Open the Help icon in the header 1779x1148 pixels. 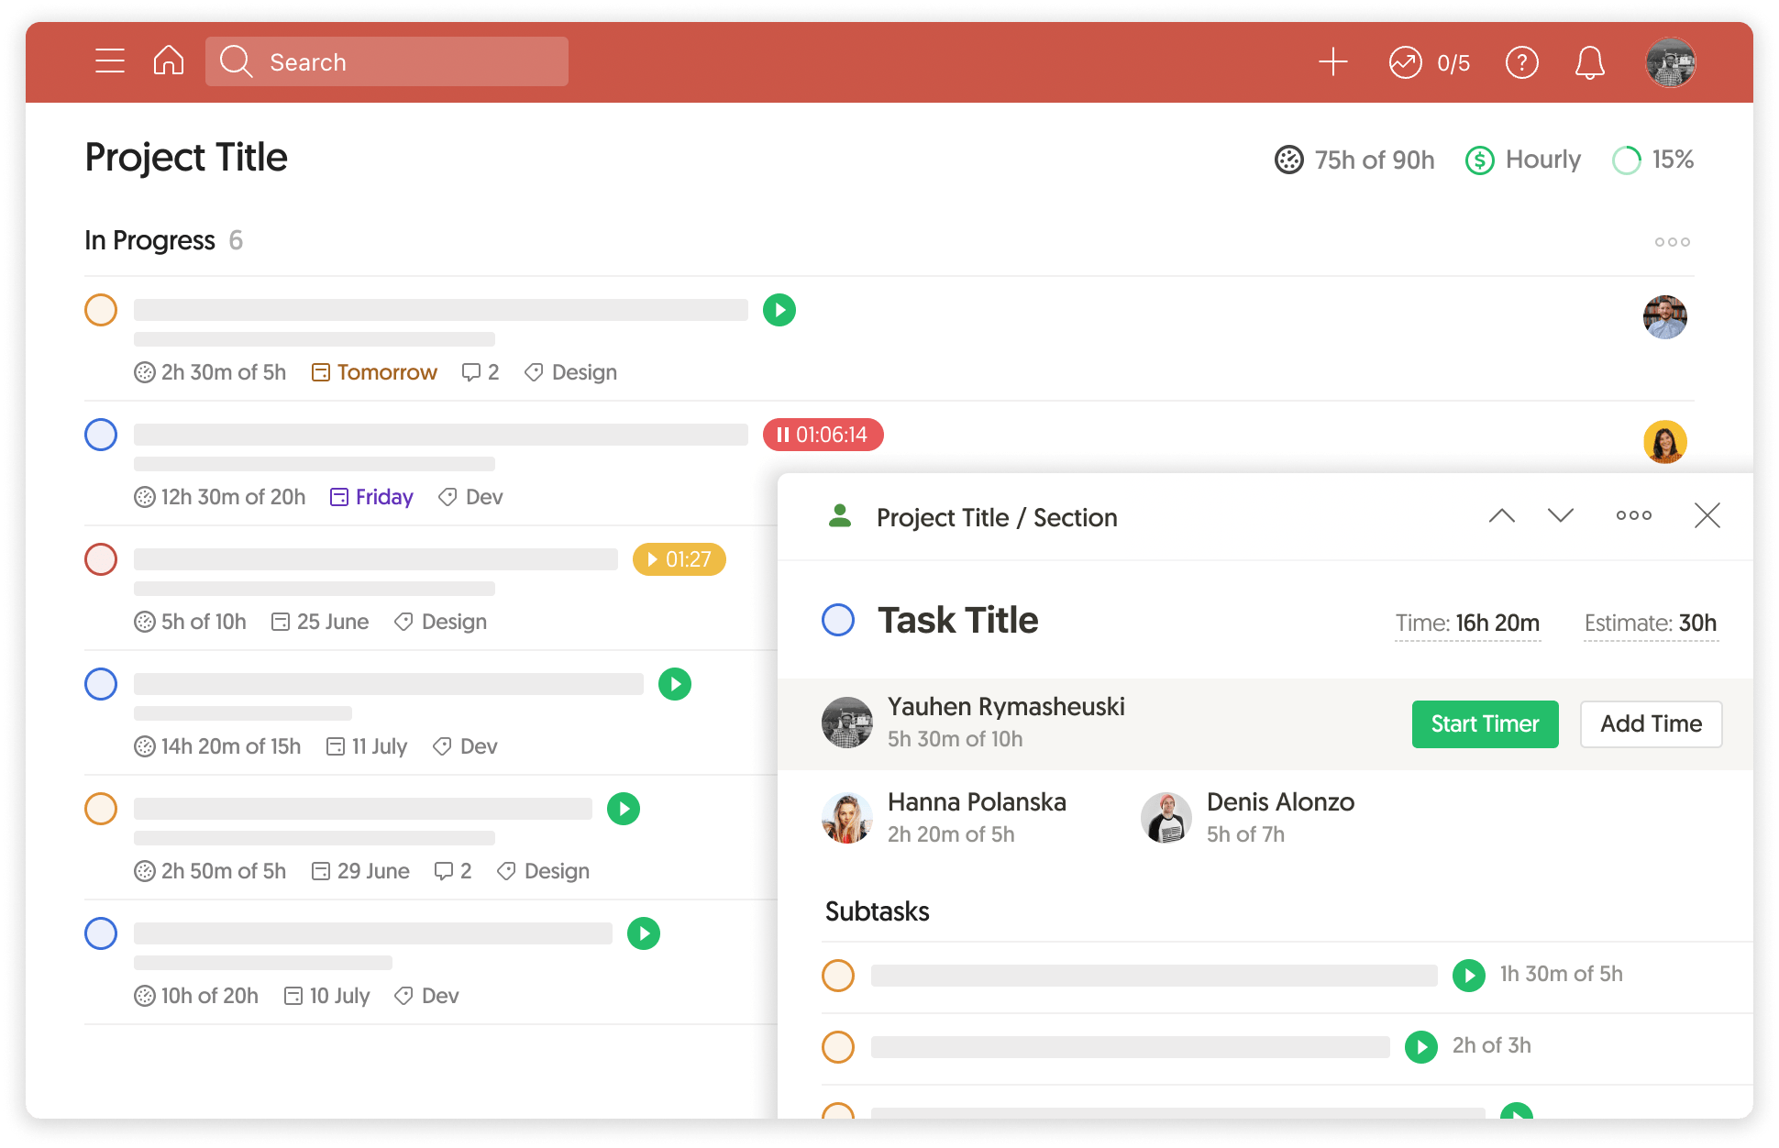coord(1521,62)
